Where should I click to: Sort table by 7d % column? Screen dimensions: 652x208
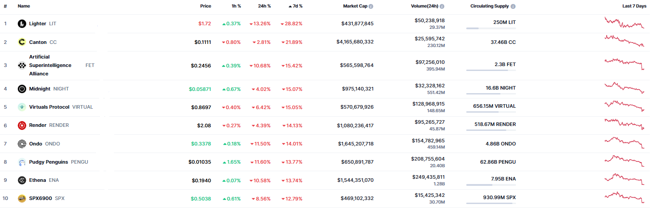297,6
